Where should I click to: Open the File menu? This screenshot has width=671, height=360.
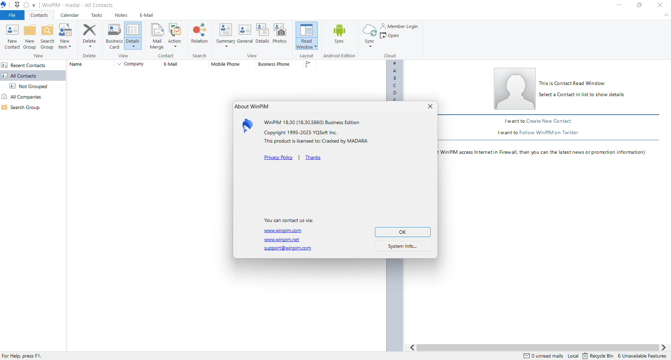[x=12, y=15]
